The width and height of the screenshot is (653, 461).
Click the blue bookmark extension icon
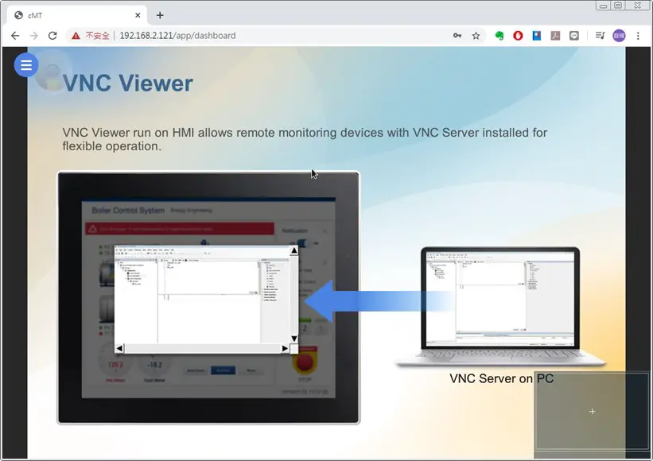click(537, 36)
